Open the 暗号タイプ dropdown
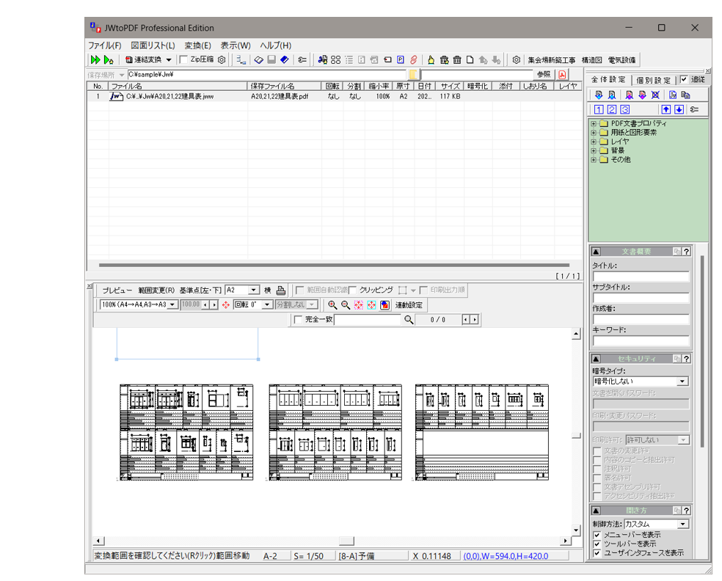 [x=682, y=381]
